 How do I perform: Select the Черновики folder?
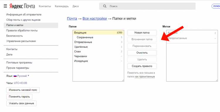[x=98, y=56]
